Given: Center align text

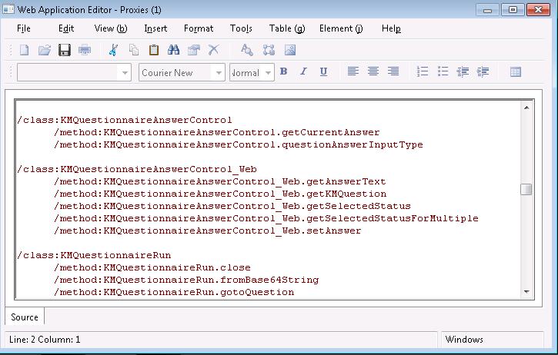Looking at the screenshot, I should (x=373, y=71).
